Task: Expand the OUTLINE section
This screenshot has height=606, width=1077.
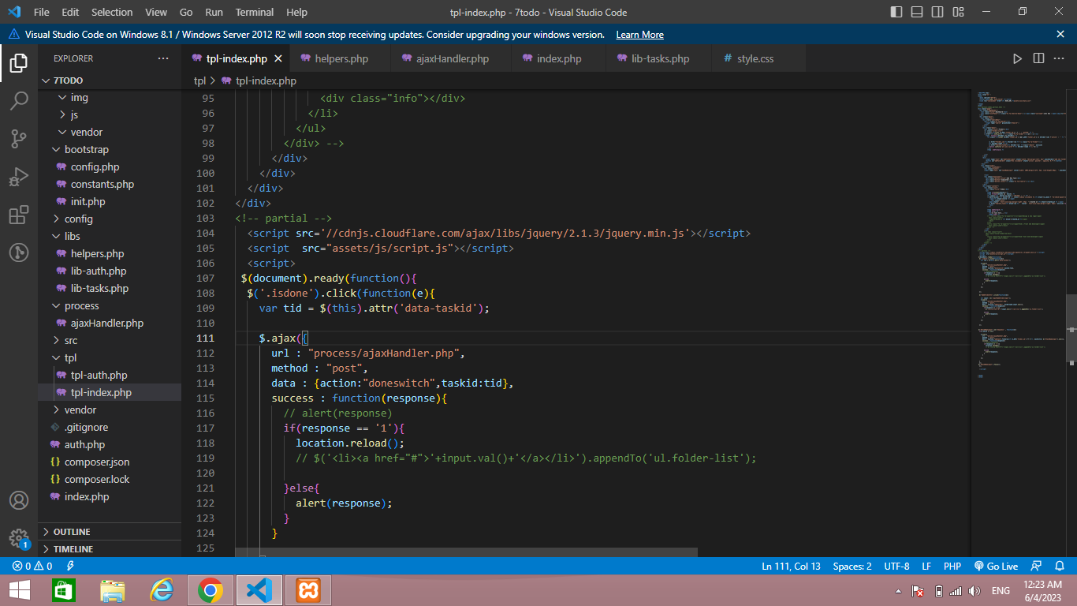Action: click(110, 532)
